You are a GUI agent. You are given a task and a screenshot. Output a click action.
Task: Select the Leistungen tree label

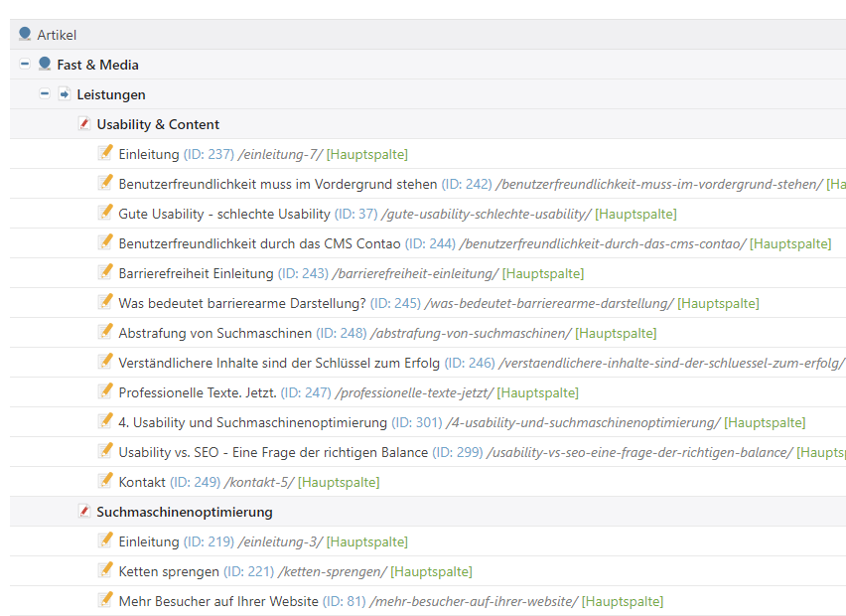tap(111, 94)
